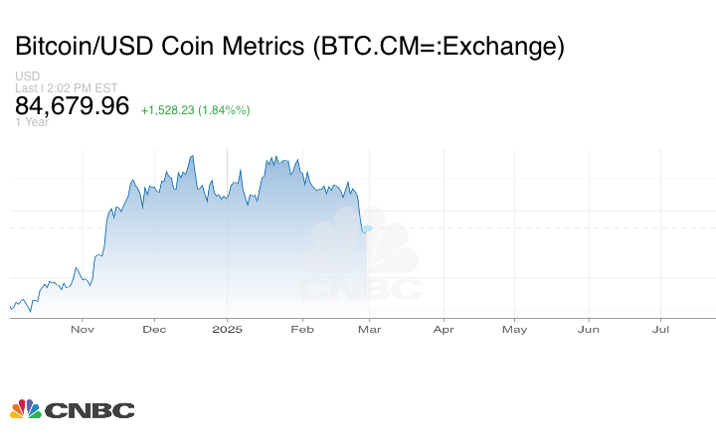Image resolution: width=716 pixels, height=447 pixels.
Task: Click the Feb label on the time axis
Action: (x=302, y=329)
